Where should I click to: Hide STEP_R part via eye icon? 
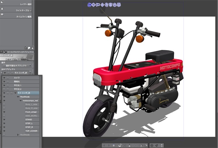pos(4,127)
